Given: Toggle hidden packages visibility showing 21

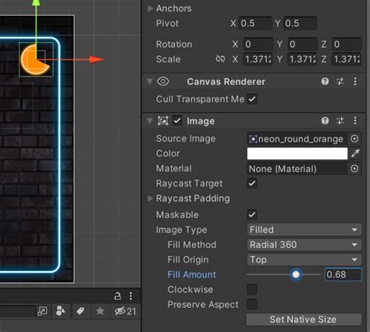Looking at the screenshot, I should (x=126, y=311).
